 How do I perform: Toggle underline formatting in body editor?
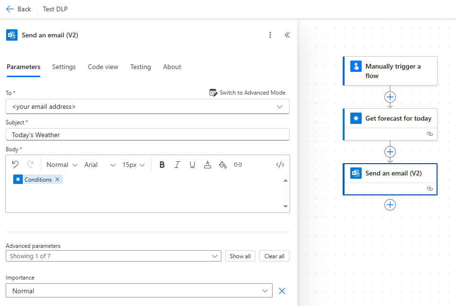coord(192,165)
